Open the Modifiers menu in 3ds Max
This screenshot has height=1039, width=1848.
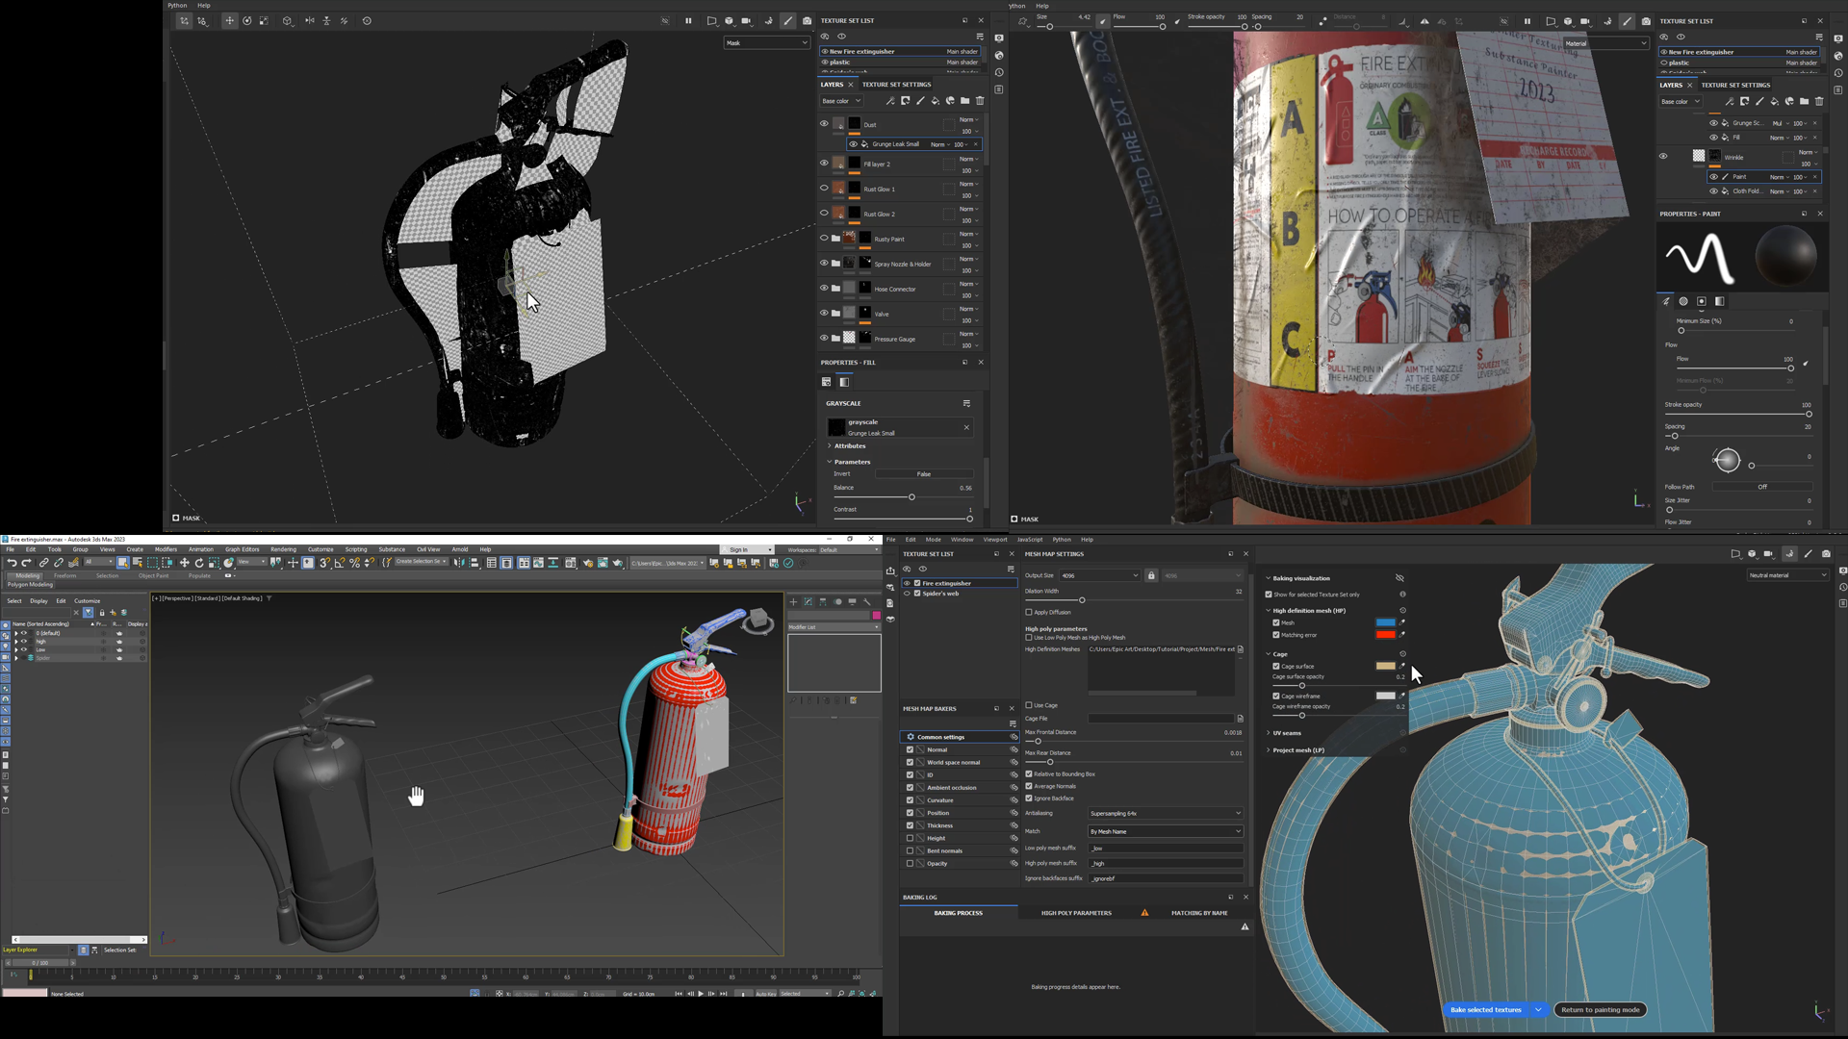point(166,549)
